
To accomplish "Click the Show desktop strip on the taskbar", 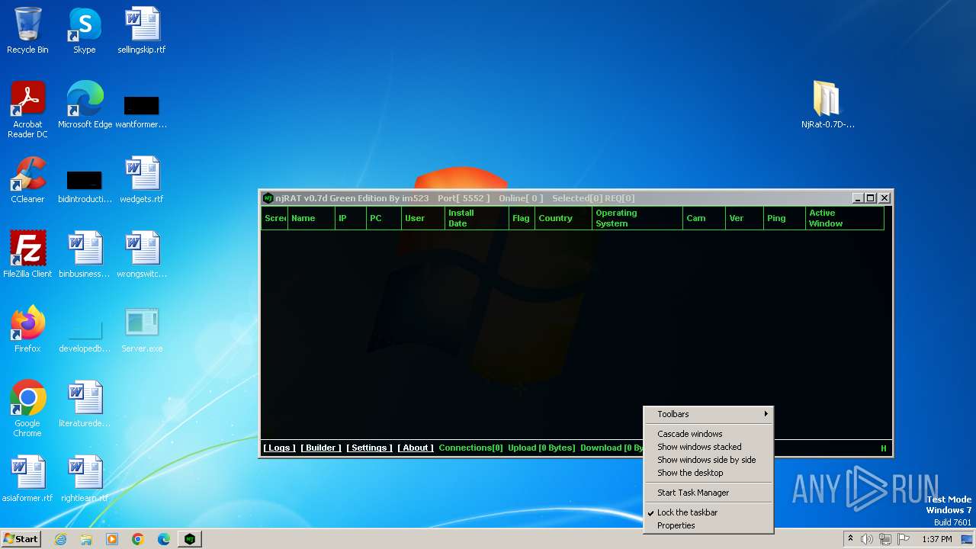I will [x=967, y=539].
